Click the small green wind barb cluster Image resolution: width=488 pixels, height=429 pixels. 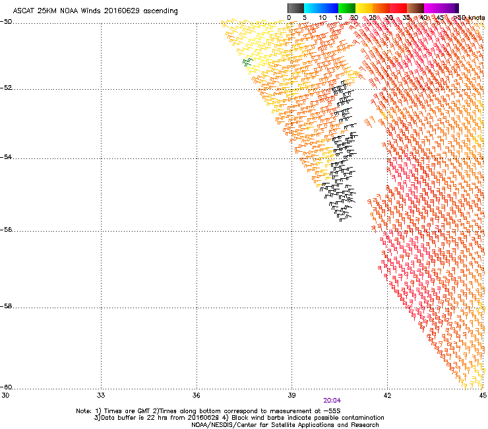tap(248, 61)
